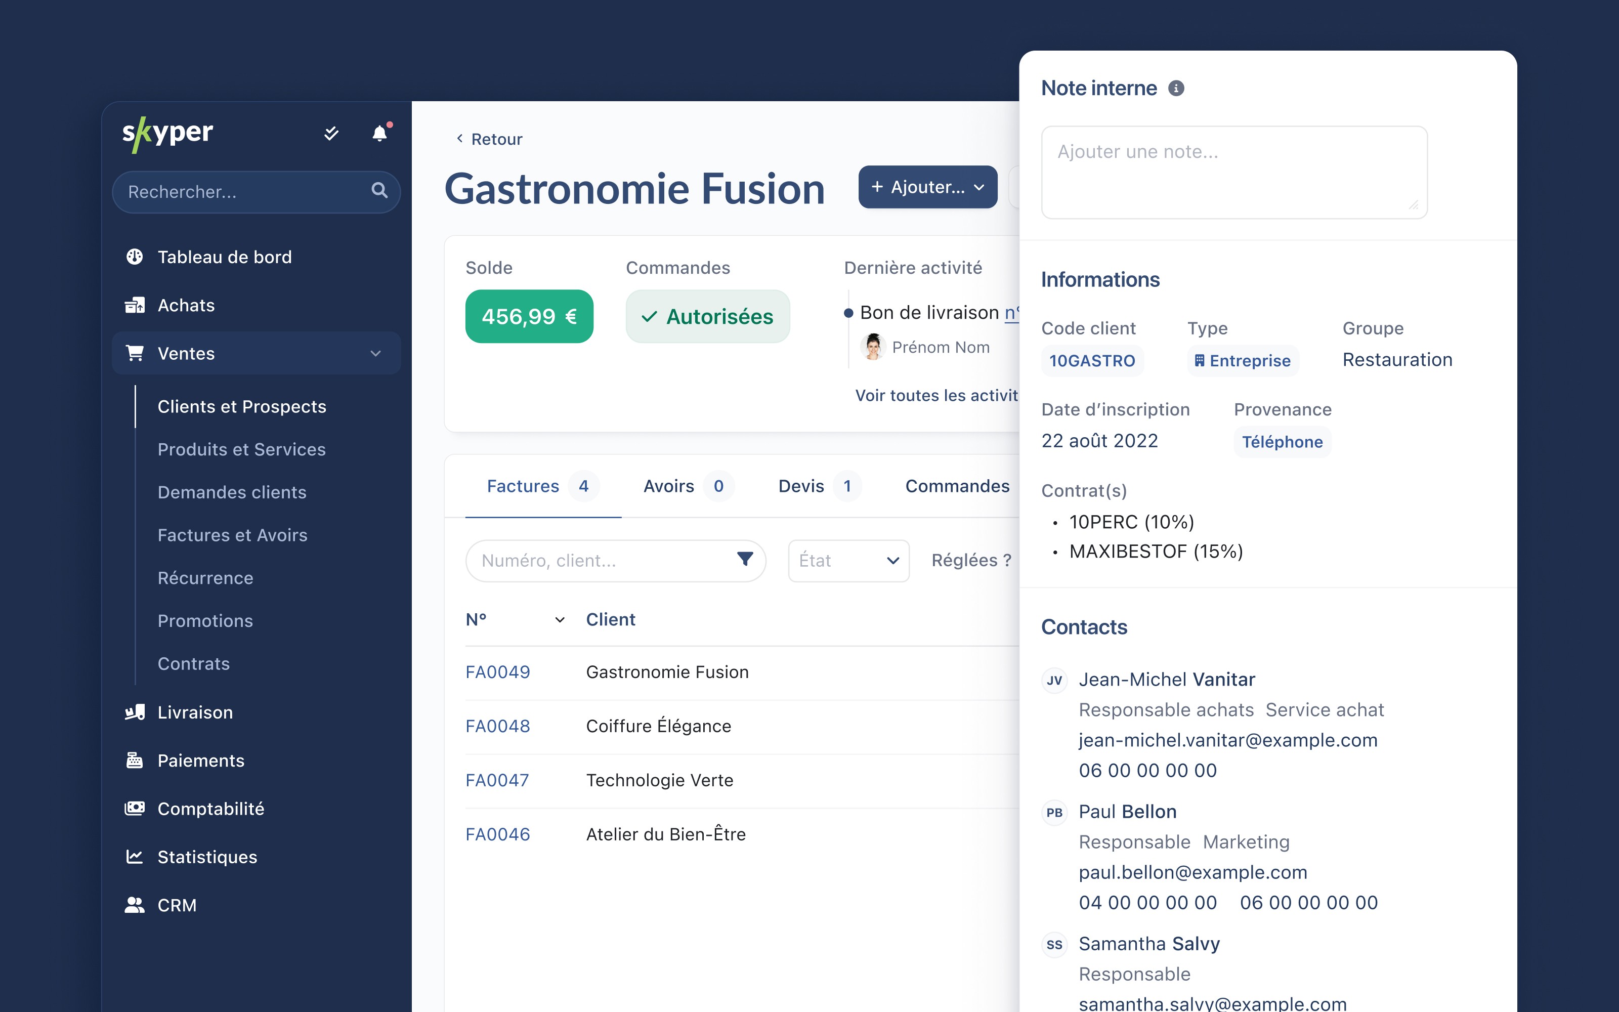Click the Prénom Nom avatar
This screenshot has height=1012, width=1619.
873,347
